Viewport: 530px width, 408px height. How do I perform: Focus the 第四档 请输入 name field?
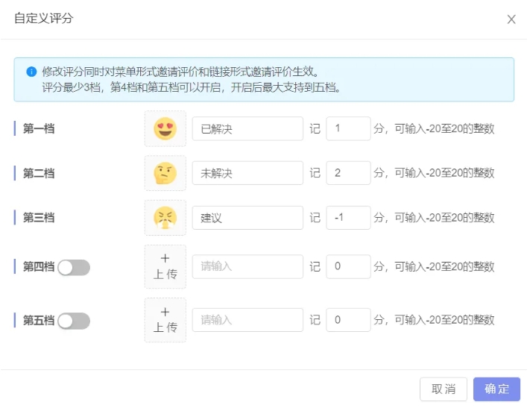pyautogui.click(x=247, y=266)
